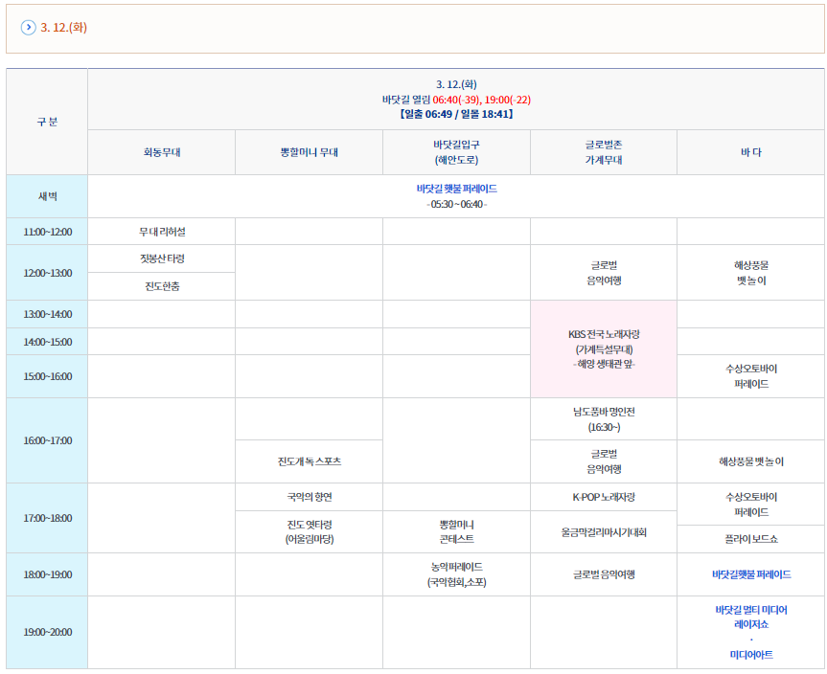
Task: Click the "구 분" header cell
Action: tap(47, 122)
